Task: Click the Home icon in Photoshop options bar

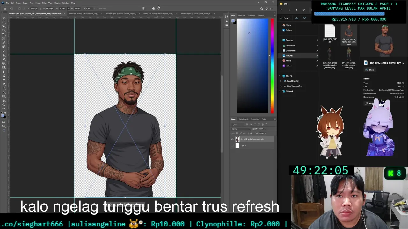Action: pyautogui.click(x=5, y=9)
